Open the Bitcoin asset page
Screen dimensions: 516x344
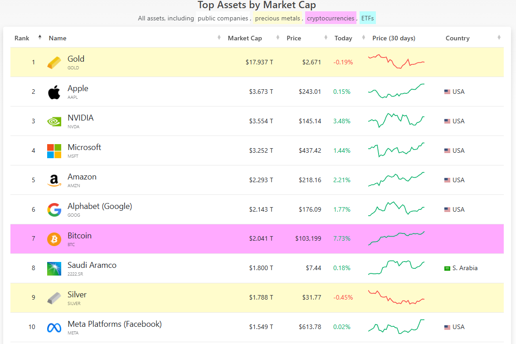pyautogui.click(x=80, y=236)
